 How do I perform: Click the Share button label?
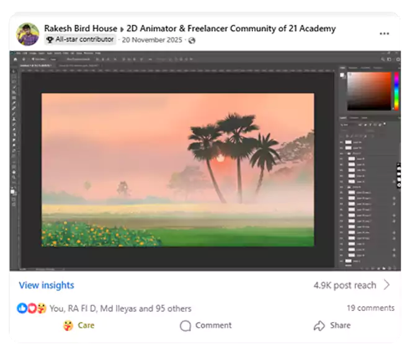tap(340, 325)
